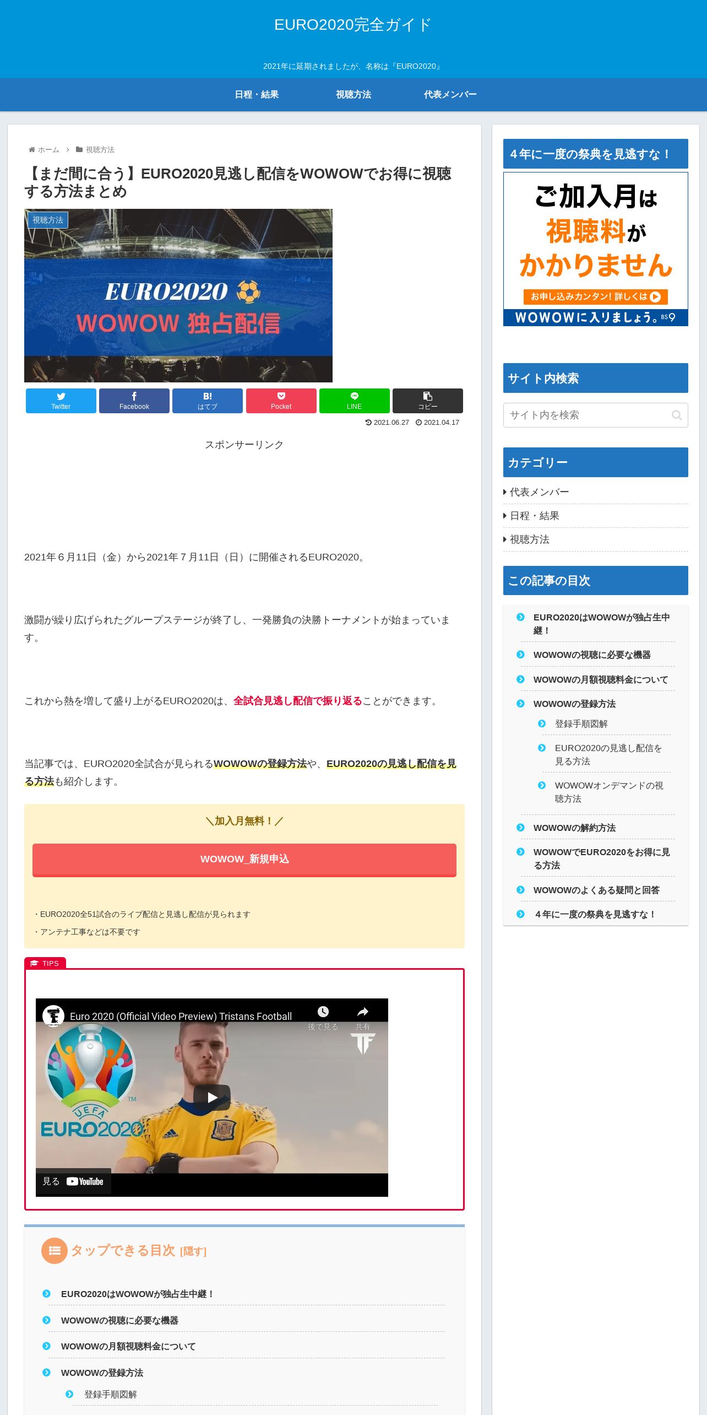
Task: Sidebar TOC: go to WOWOWの登録方法
Action: (x=574, y=704)
